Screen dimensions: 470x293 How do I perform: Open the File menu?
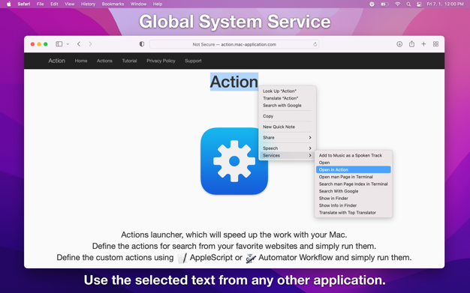(40, 4)
